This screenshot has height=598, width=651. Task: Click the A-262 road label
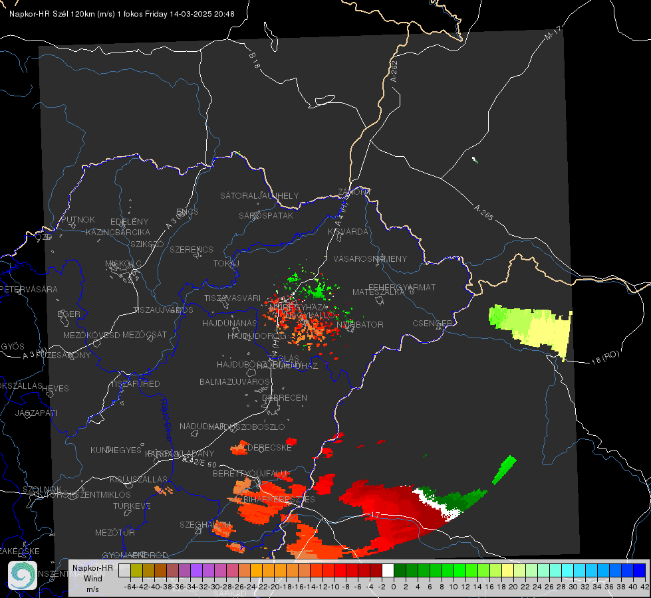(x=394, y=71)
